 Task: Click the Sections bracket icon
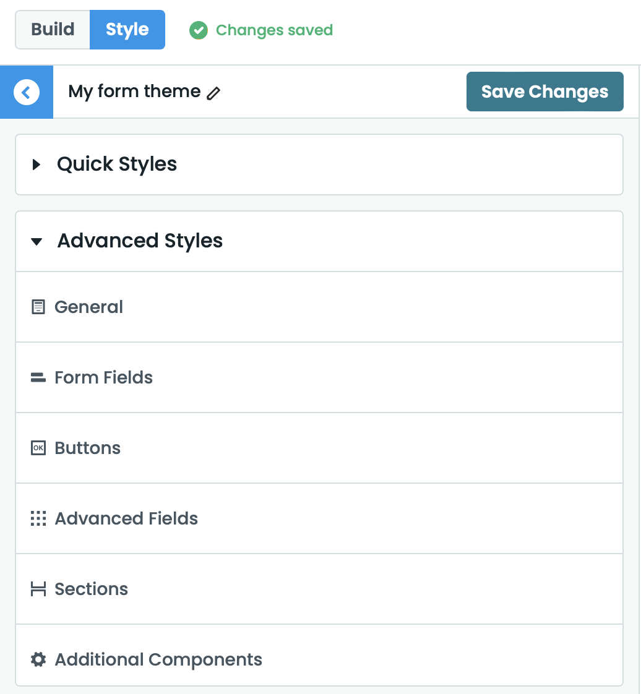(x=38, y=589)
